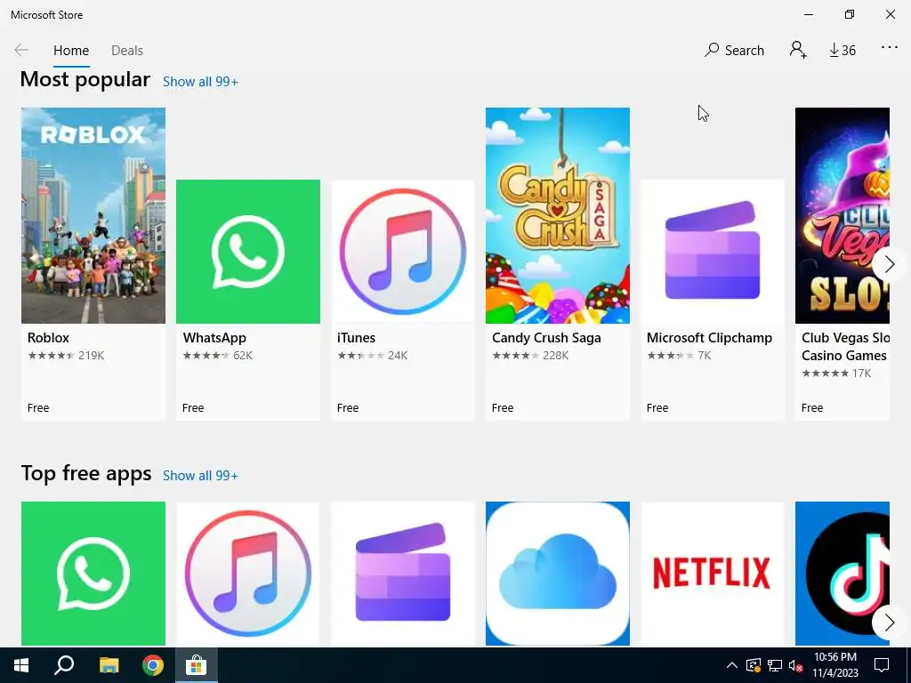The height and width of the screenshot is (683, 911).
Task: Open the notification action center
Action: pyautogui.click(x=882, y=665)
